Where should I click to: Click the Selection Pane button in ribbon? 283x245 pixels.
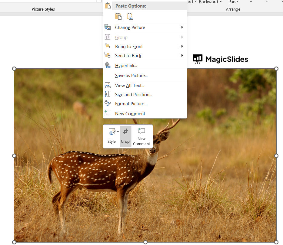pos(233,2)
